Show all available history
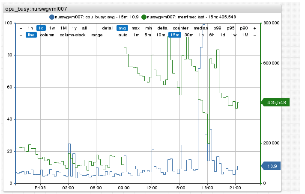 (x=84, y=28)
